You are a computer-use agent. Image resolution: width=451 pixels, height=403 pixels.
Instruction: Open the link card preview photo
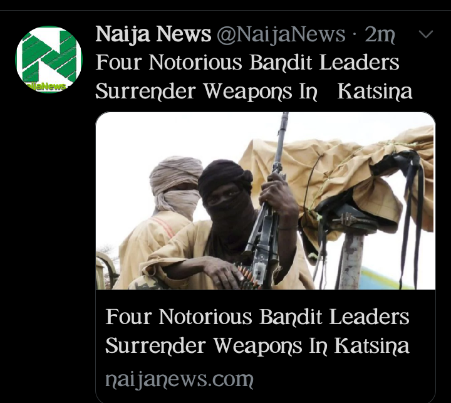pos(265,201)
